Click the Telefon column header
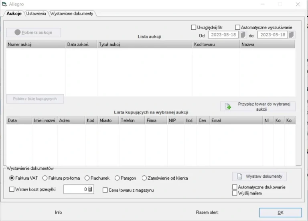The image size is (308, 221). tap(132, 120)
